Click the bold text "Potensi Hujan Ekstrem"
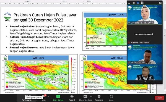Image resolution: width=166 pixels, height=102 pixels. pos(24,48)
